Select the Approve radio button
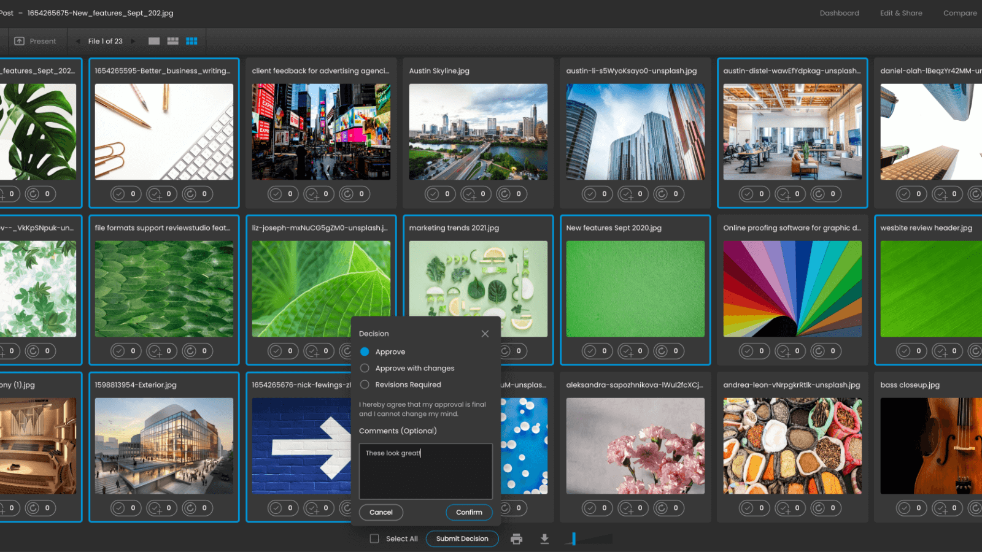The height and width of the screenshot is (552, 982). [365, 351]
